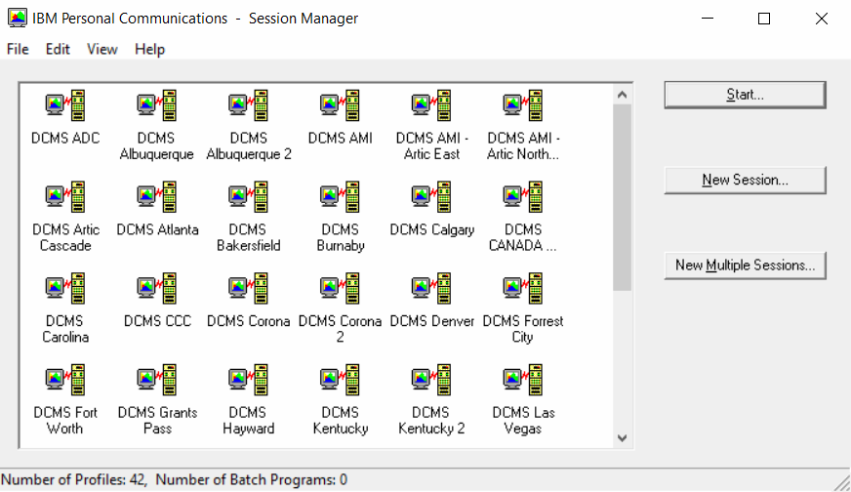Minimize the Session Manager window

point(708,19)
